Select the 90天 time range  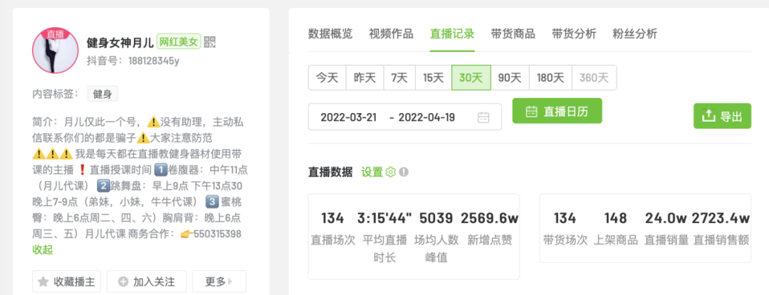pyautogui.click(x=509, y=77)
